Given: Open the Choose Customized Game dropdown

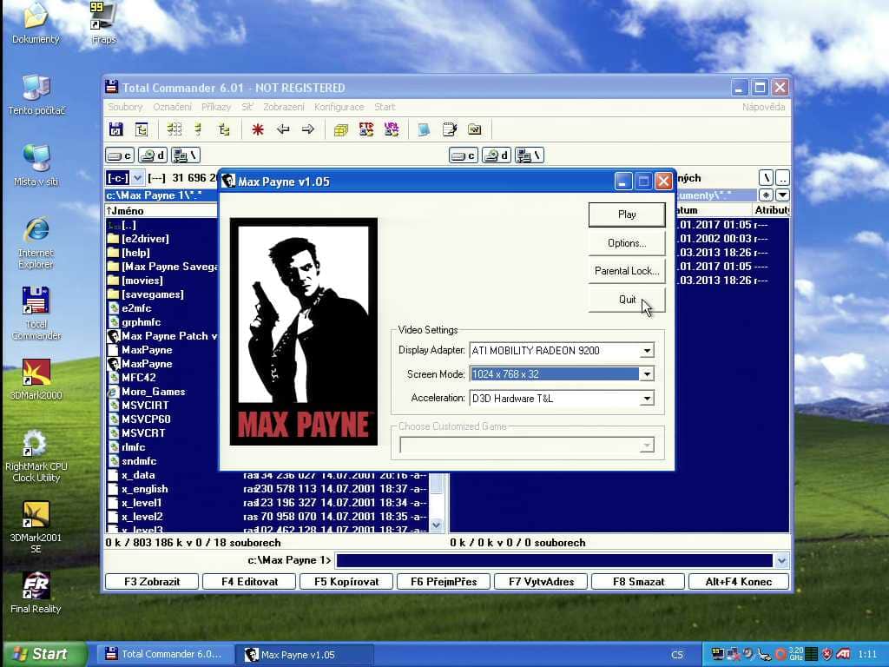Looking at the screenshot, I should [x=646, y=446].
